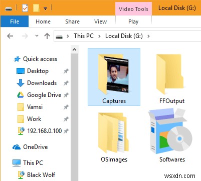
Task: Click the navigation pane scroll-up arrow
Action: [75, 49]
